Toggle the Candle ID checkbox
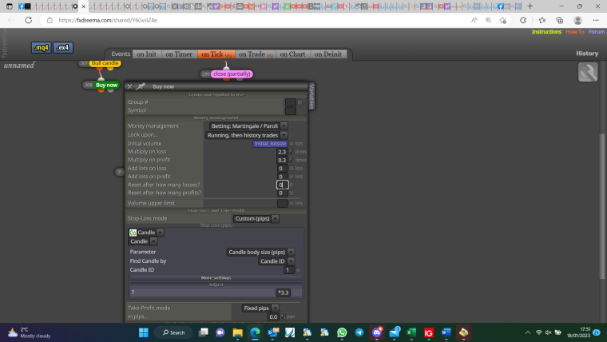Image resolution: width=607 pixels, height=342 pixels. (298, 270)
